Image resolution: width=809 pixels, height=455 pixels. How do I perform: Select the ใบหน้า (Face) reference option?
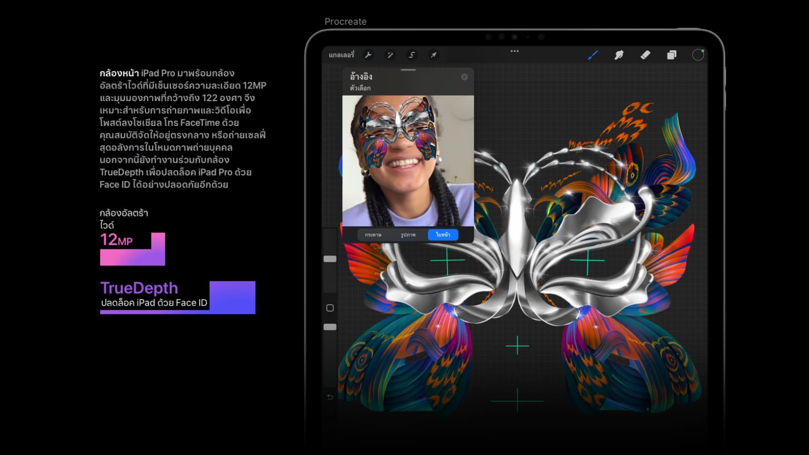(443, 235)
